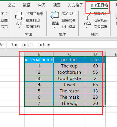This screenshot has width=117, height=127.
Task: Select cell 'towel'
Action: pos(69,85)
